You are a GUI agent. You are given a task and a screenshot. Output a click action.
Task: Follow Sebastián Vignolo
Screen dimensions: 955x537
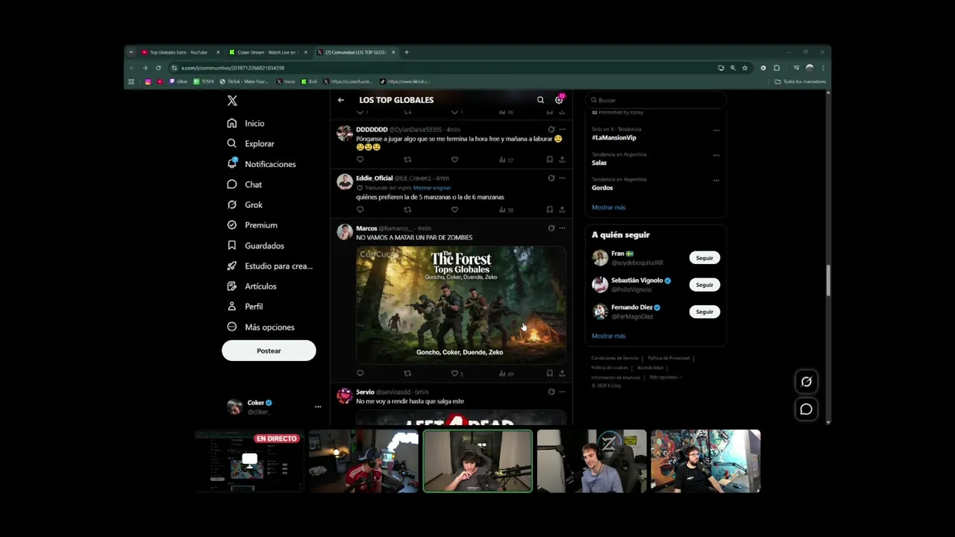pyautogui.click(x=704, y=285)
